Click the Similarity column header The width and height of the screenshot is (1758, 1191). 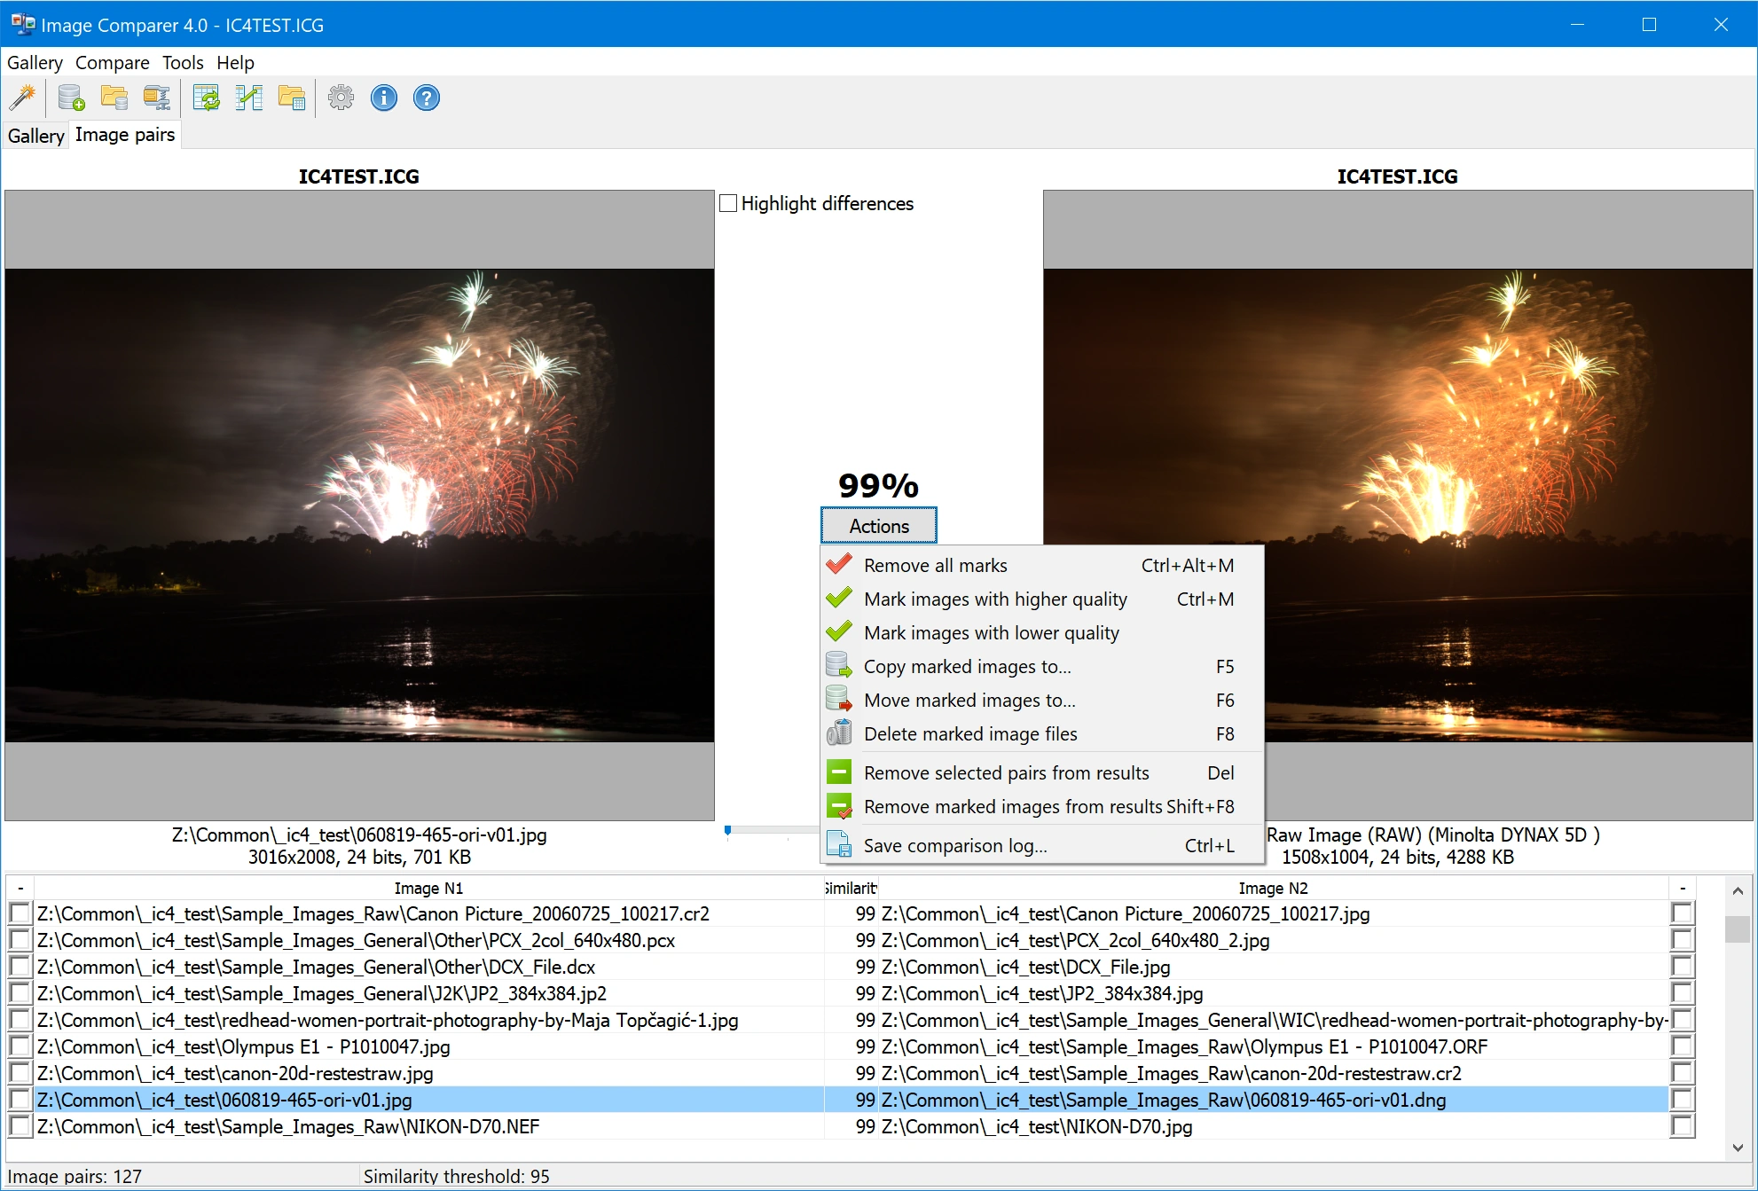pyautogui.click(x=851, y=888)
